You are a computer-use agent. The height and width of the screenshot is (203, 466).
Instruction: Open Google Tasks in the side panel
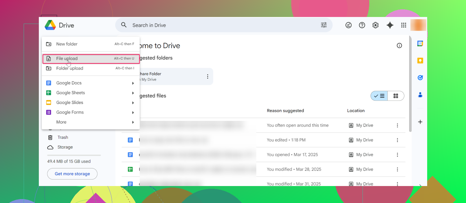420,78
